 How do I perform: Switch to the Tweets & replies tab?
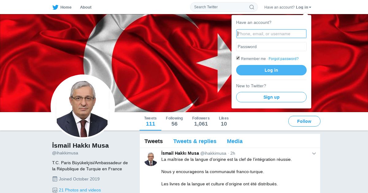(x=195, y=141)
